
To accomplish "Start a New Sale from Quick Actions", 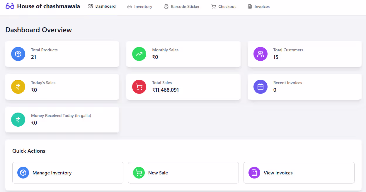I will click(183, 173).
